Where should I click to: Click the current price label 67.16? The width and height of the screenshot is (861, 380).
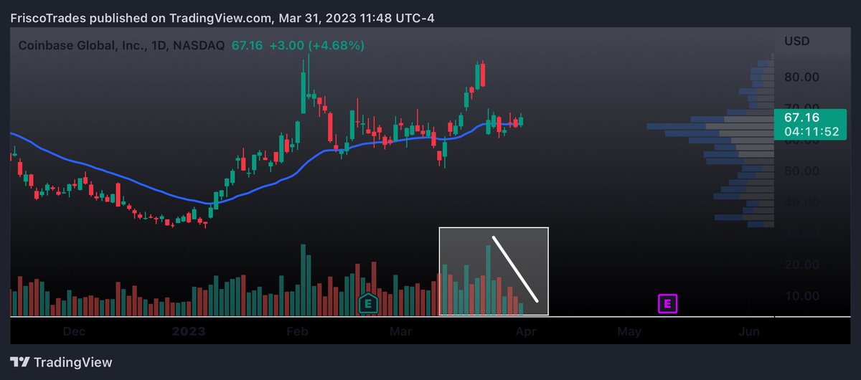(801, 117)
